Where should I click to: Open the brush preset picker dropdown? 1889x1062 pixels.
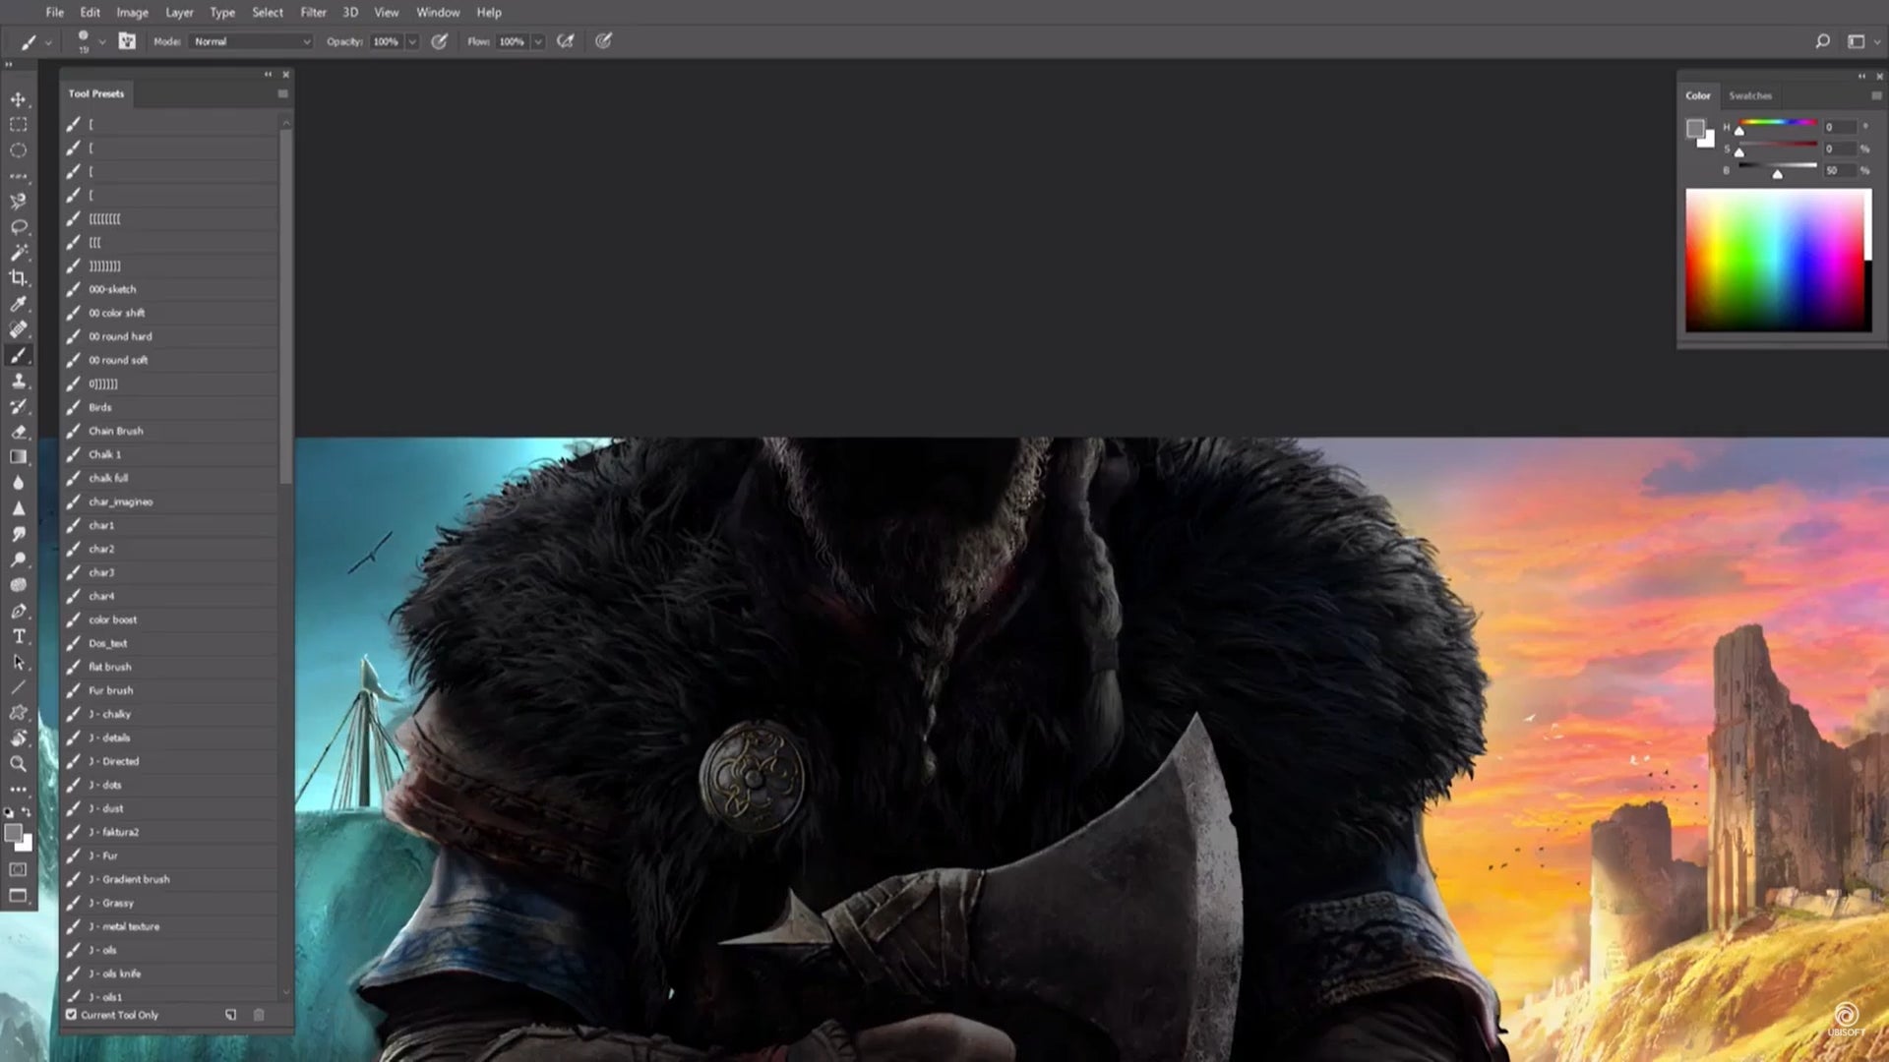pos(102,41)
